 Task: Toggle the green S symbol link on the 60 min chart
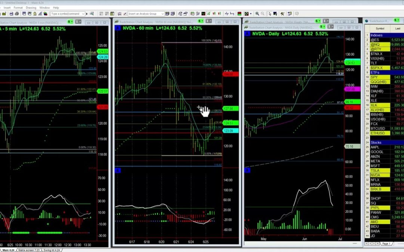[201, 21]
